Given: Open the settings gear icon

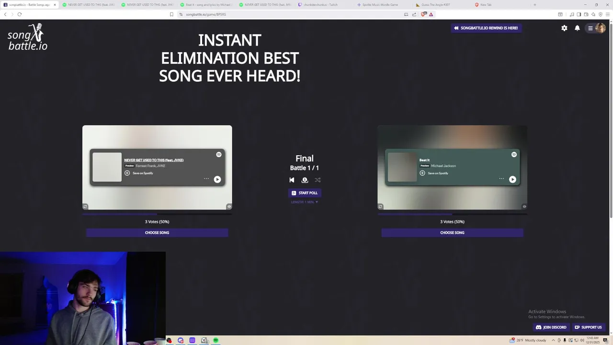Looking at the screenshot, I should tap(564, 28).
